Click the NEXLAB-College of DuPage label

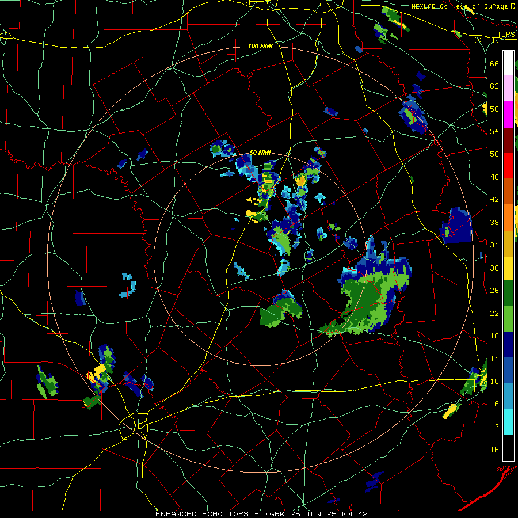click(x=460, y=6)
